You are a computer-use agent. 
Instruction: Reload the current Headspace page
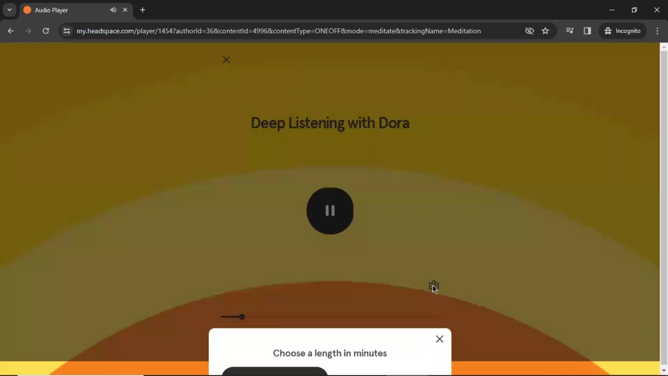[46, 31]
